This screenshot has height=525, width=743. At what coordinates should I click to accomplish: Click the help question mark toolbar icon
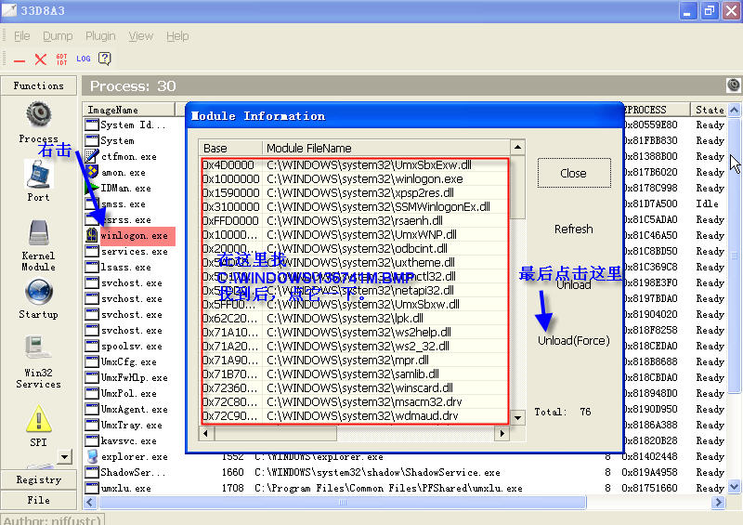click(x=105, y=59)
